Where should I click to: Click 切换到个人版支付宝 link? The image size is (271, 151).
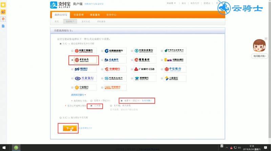94,4
